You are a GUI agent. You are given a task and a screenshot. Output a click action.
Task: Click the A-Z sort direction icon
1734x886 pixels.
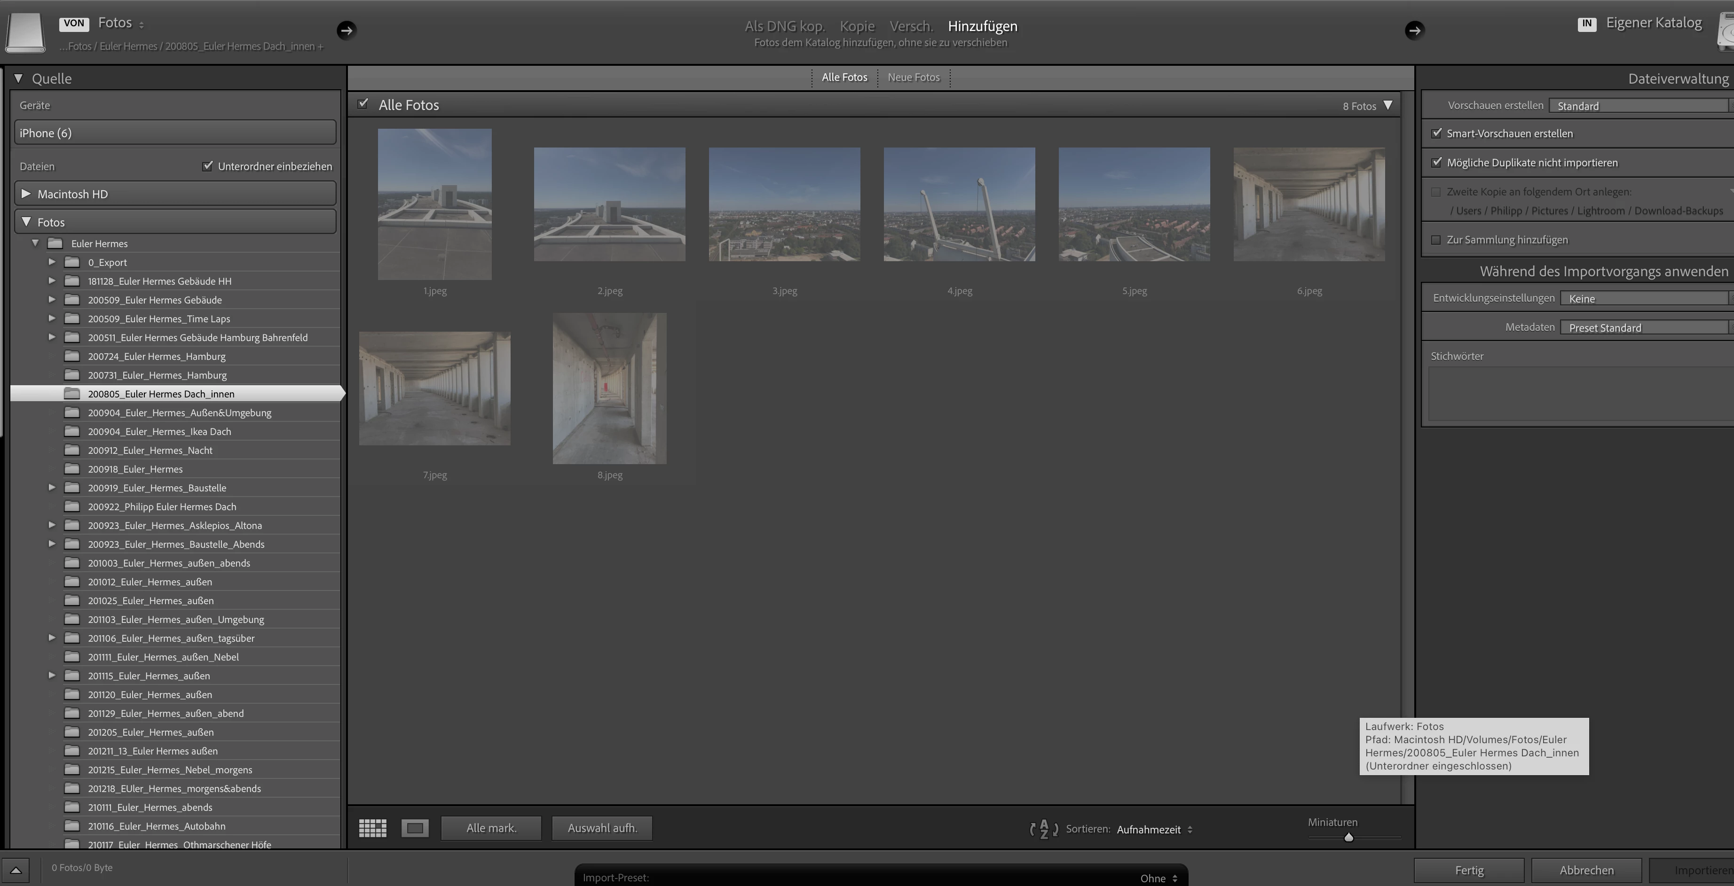[1043, 829]
